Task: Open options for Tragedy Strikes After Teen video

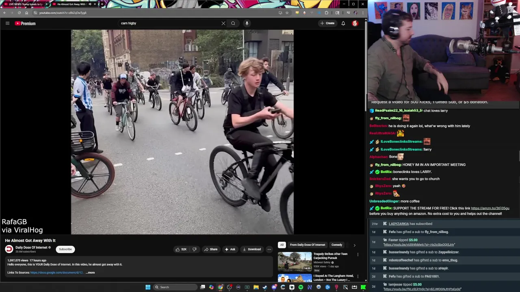Action: click(x=358, y=254)
